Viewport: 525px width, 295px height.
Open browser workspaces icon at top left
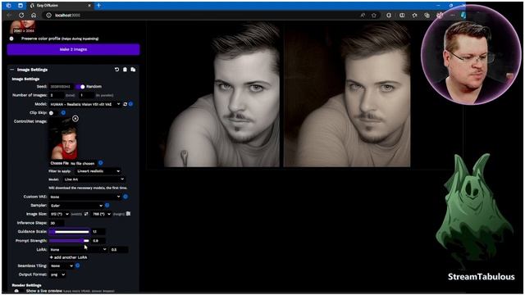pyautogui.click(x=9, y=6)
